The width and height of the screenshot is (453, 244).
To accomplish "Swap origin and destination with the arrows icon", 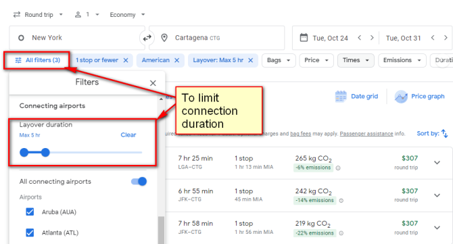I will (x=147, y=38).
